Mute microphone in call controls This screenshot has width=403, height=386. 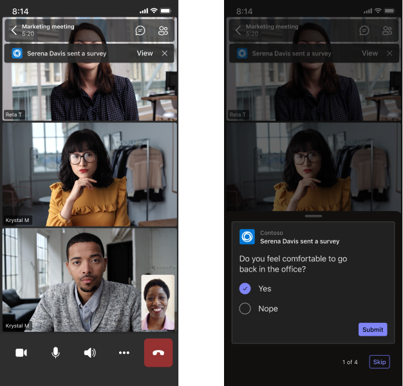coord(55,353)
